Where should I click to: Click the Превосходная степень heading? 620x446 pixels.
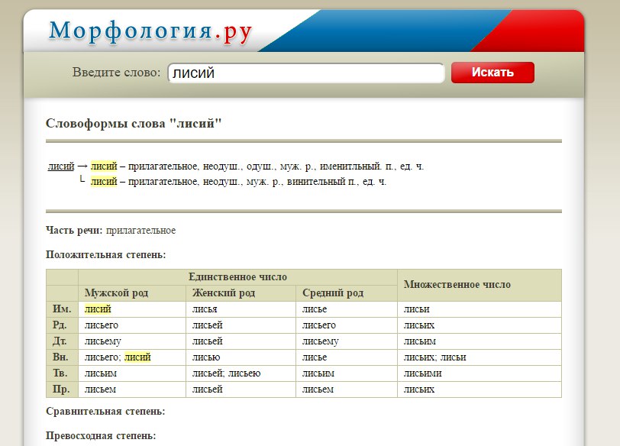click(x=101, y=435)
